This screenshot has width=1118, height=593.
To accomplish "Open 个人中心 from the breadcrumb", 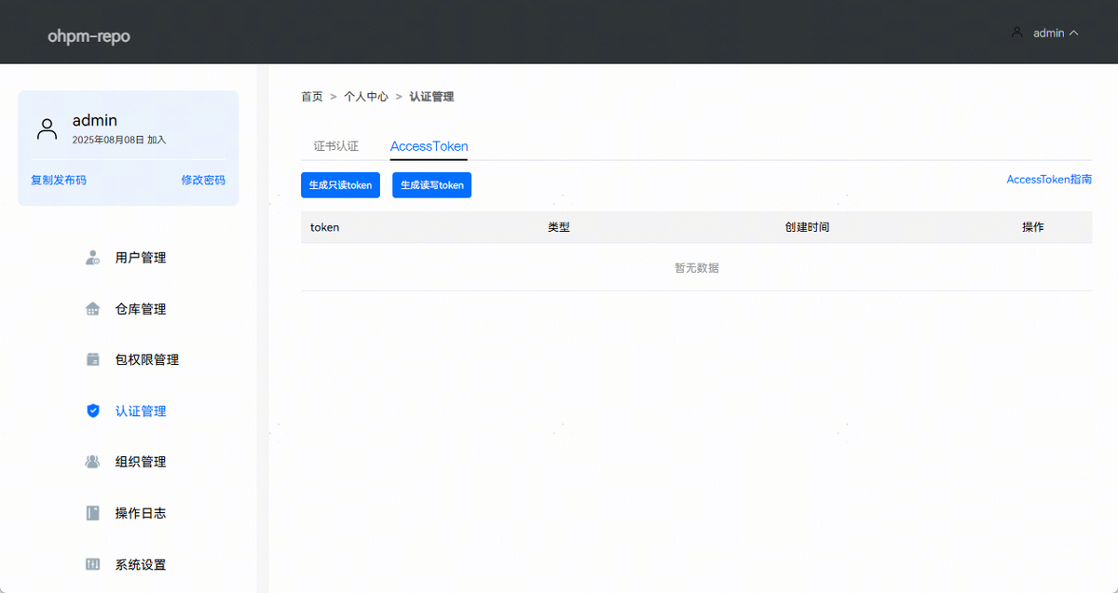I will pos(366,97).
